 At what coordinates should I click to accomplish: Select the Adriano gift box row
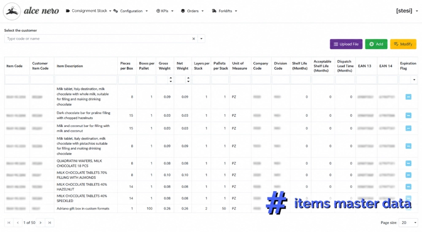[211, 208]
